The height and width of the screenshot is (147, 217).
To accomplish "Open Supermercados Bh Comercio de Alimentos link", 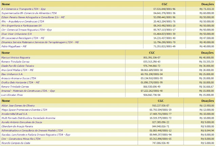I will point(29,13).
